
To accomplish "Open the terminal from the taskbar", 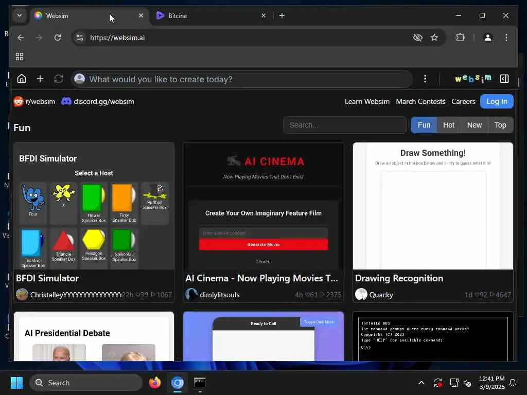I will (x=200, y=383).
